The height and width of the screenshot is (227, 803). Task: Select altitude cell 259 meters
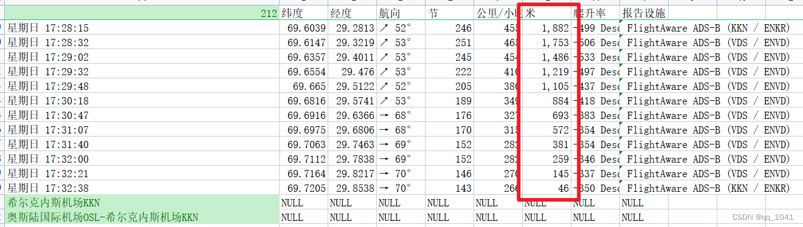(547, 159)
